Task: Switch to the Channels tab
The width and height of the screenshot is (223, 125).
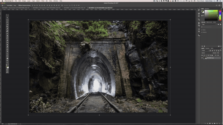Action: point(207,48)
